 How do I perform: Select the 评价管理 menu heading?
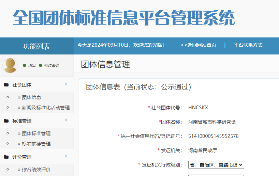[x=22, y=157]
